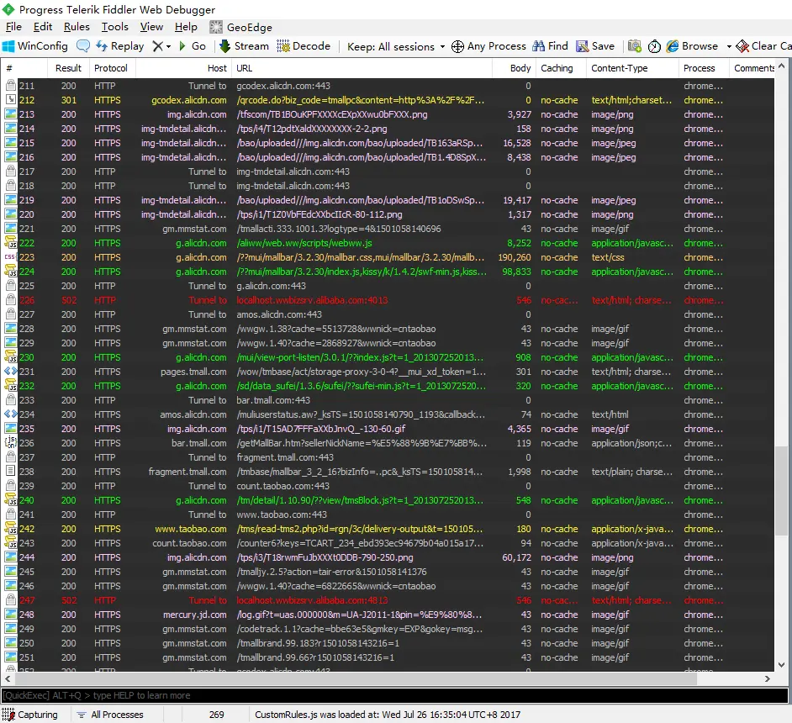Click the horizontal scrollbar left arrow
792x723 pixels.
(x=8, y=679)
